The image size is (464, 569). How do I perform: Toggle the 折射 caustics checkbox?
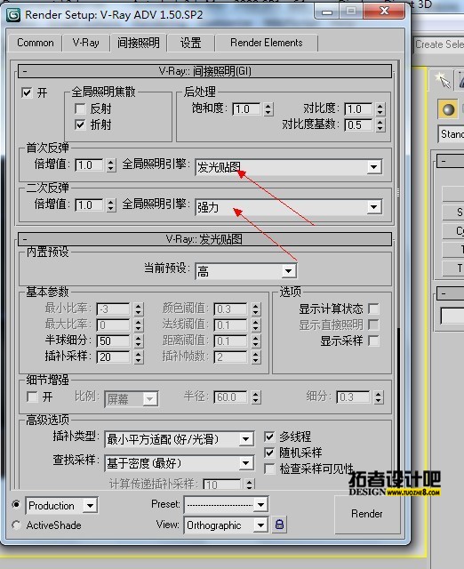pyautogui.click(x=80, y=124)
